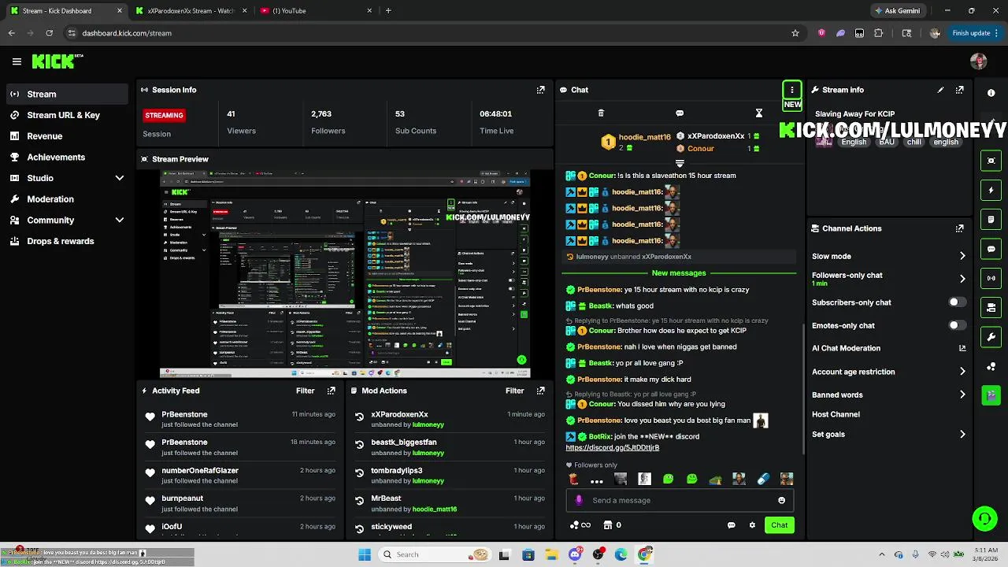Screen dimensions: 1008x567
Task: Click the Windows Start button
Action: tap(365, 554)
